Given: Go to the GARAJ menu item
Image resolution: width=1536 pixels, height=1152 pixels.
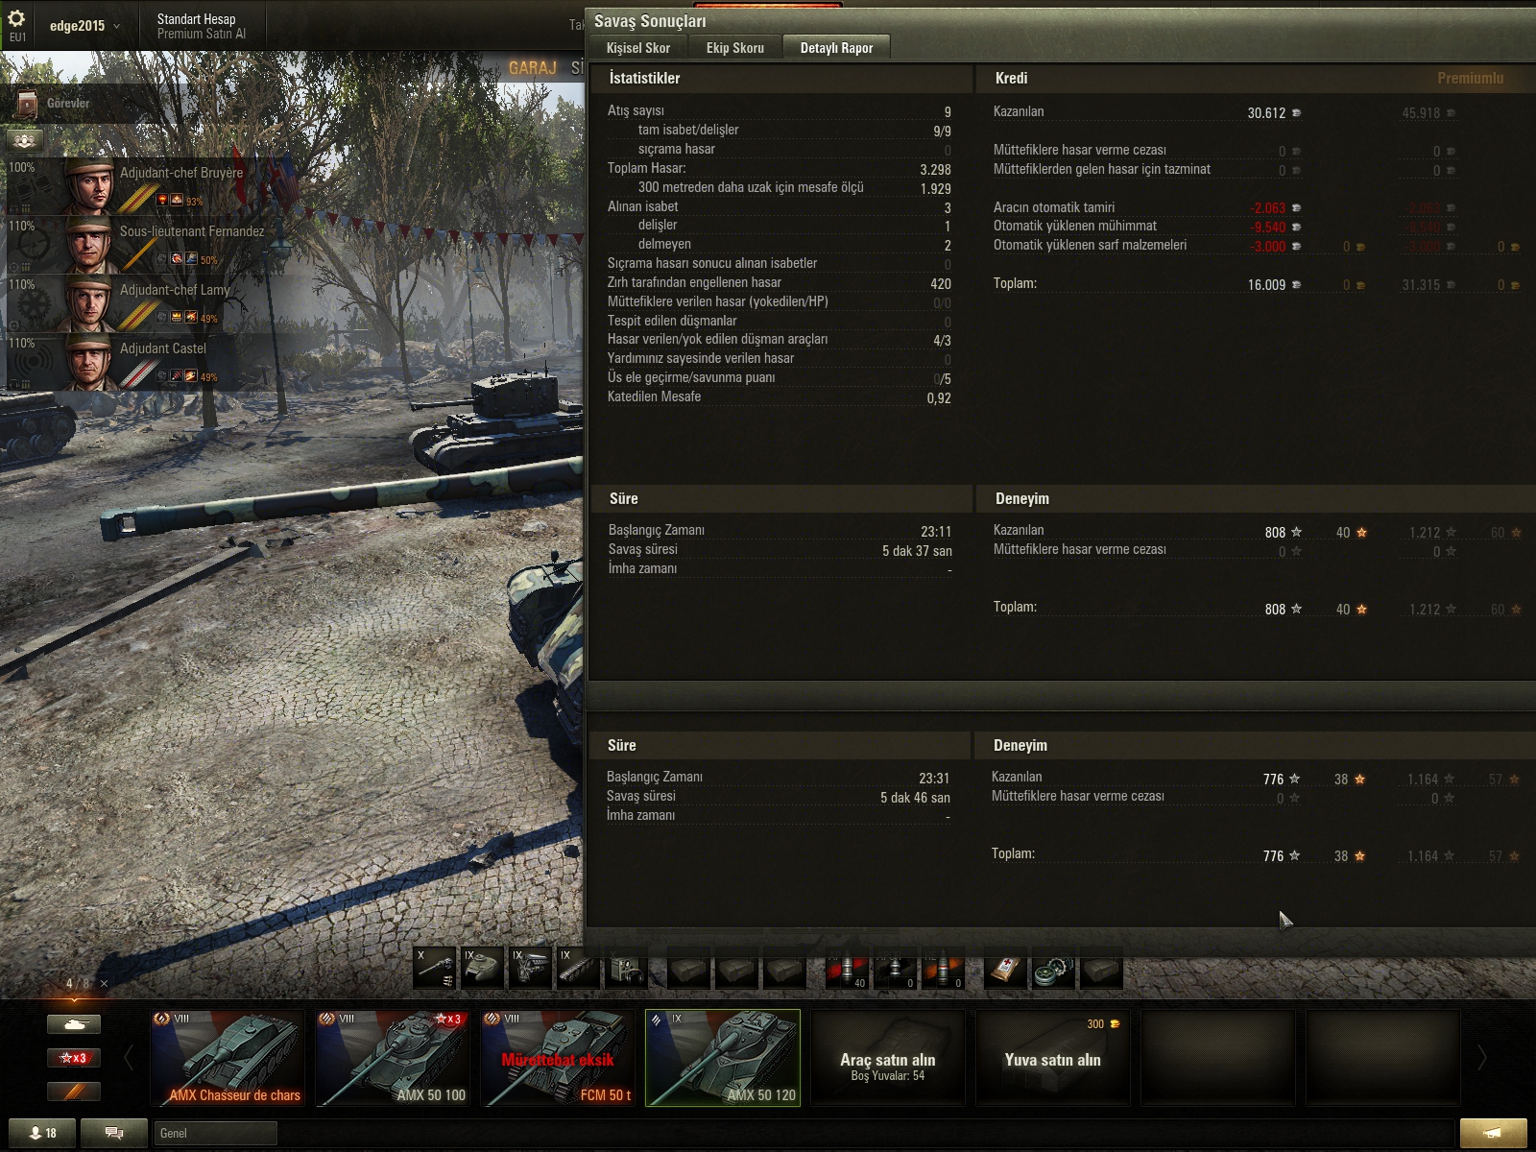Looking at the screenshot, I should point(533,67).
